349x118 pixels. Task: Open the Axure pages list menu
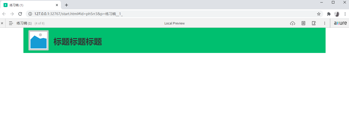[11, 23]
